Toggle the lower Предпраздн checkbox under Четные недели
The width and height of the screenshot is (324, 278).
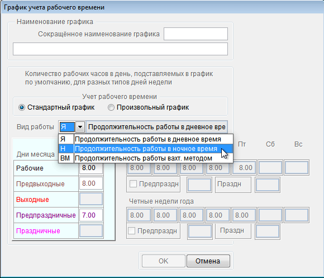[x=131, y=230]
